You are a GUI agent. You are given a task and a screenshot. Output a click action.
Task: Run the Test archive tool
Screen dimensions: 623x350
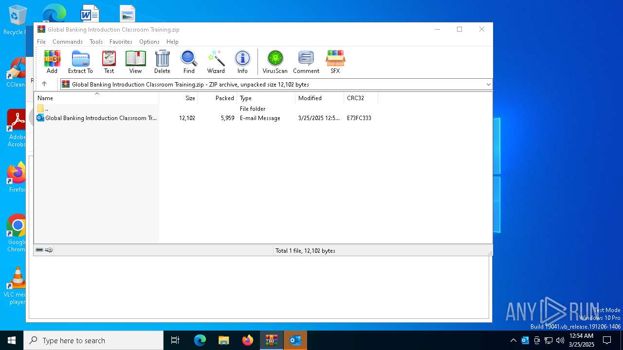pyautogui.click(x=109, y=62)
